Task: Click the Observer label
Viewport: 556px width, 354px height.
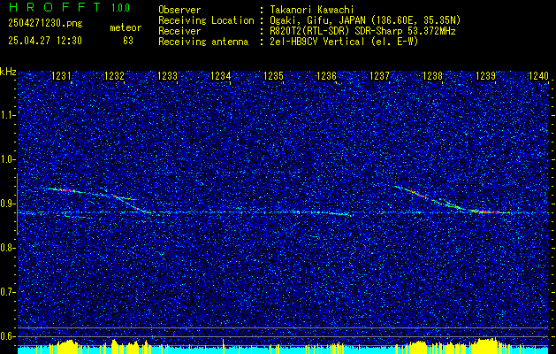Action: coord(179,10)
